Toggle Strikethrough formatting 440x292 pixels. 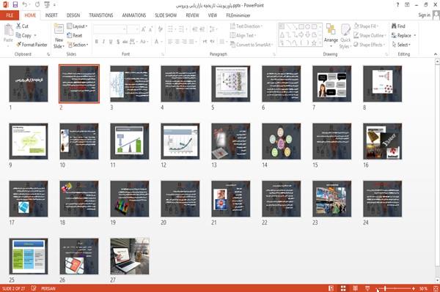125,42
